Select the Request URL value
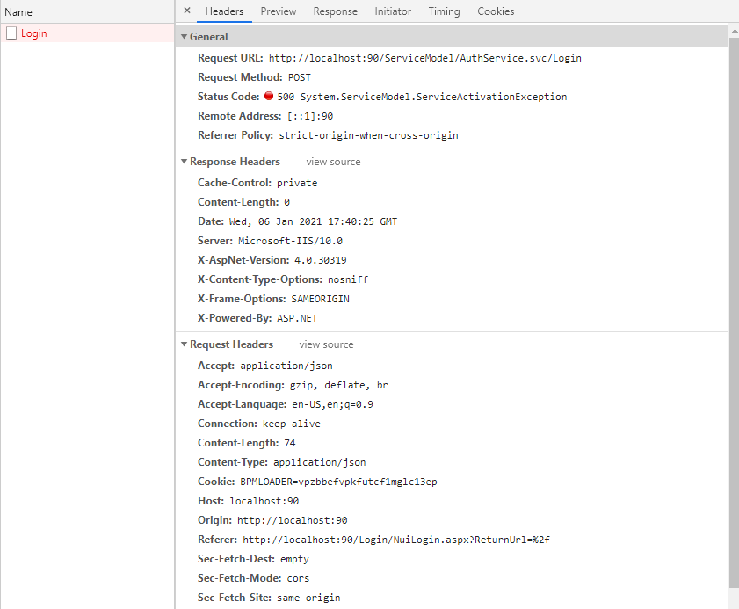This screenshot has height=609, width=739. coord(424,59)
